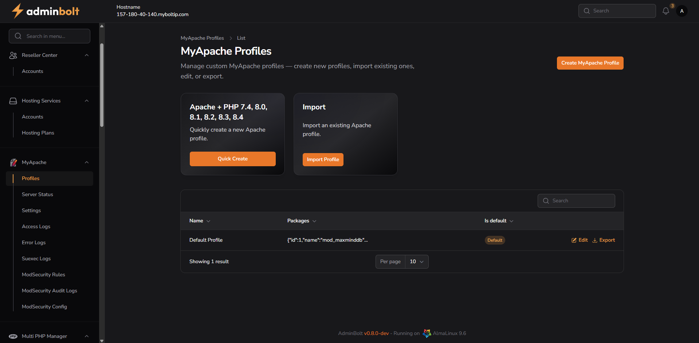
Task: Click the Multi PHP Manager php badge icon
Action: pos(13,336)
